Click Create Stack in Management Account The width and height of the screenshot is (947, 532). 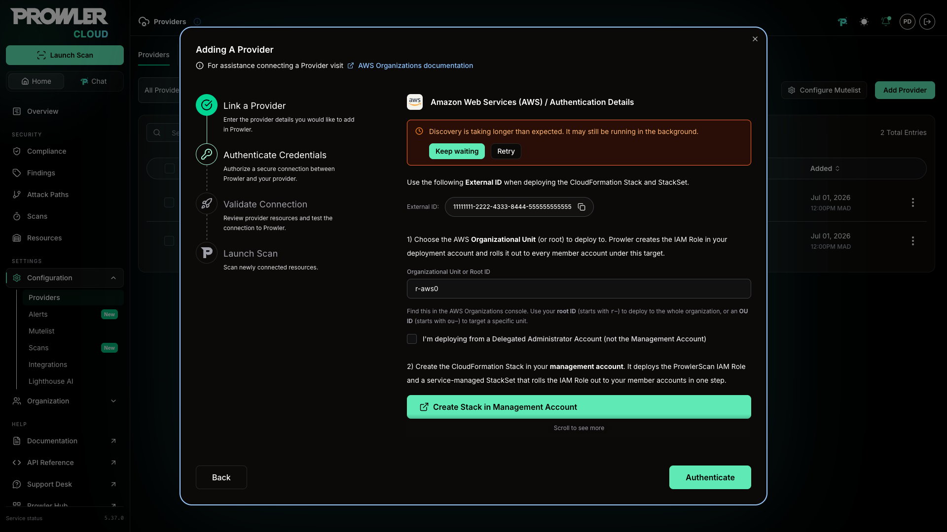tap(579, 407)
